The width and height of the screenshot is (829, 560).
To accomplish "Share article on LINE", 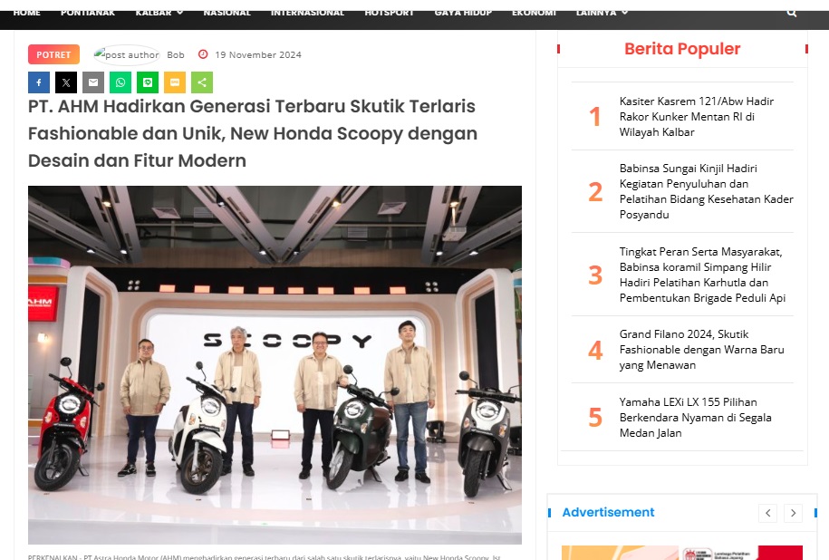I will [148, 82].
